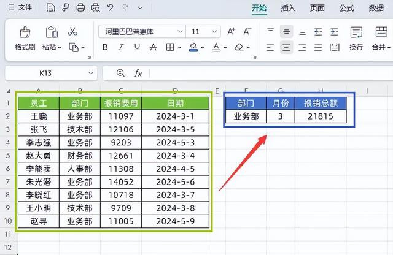Screen dimensions: 393x255
Task: Click the Cut scissors icon
Action: [x=72, y=31]
